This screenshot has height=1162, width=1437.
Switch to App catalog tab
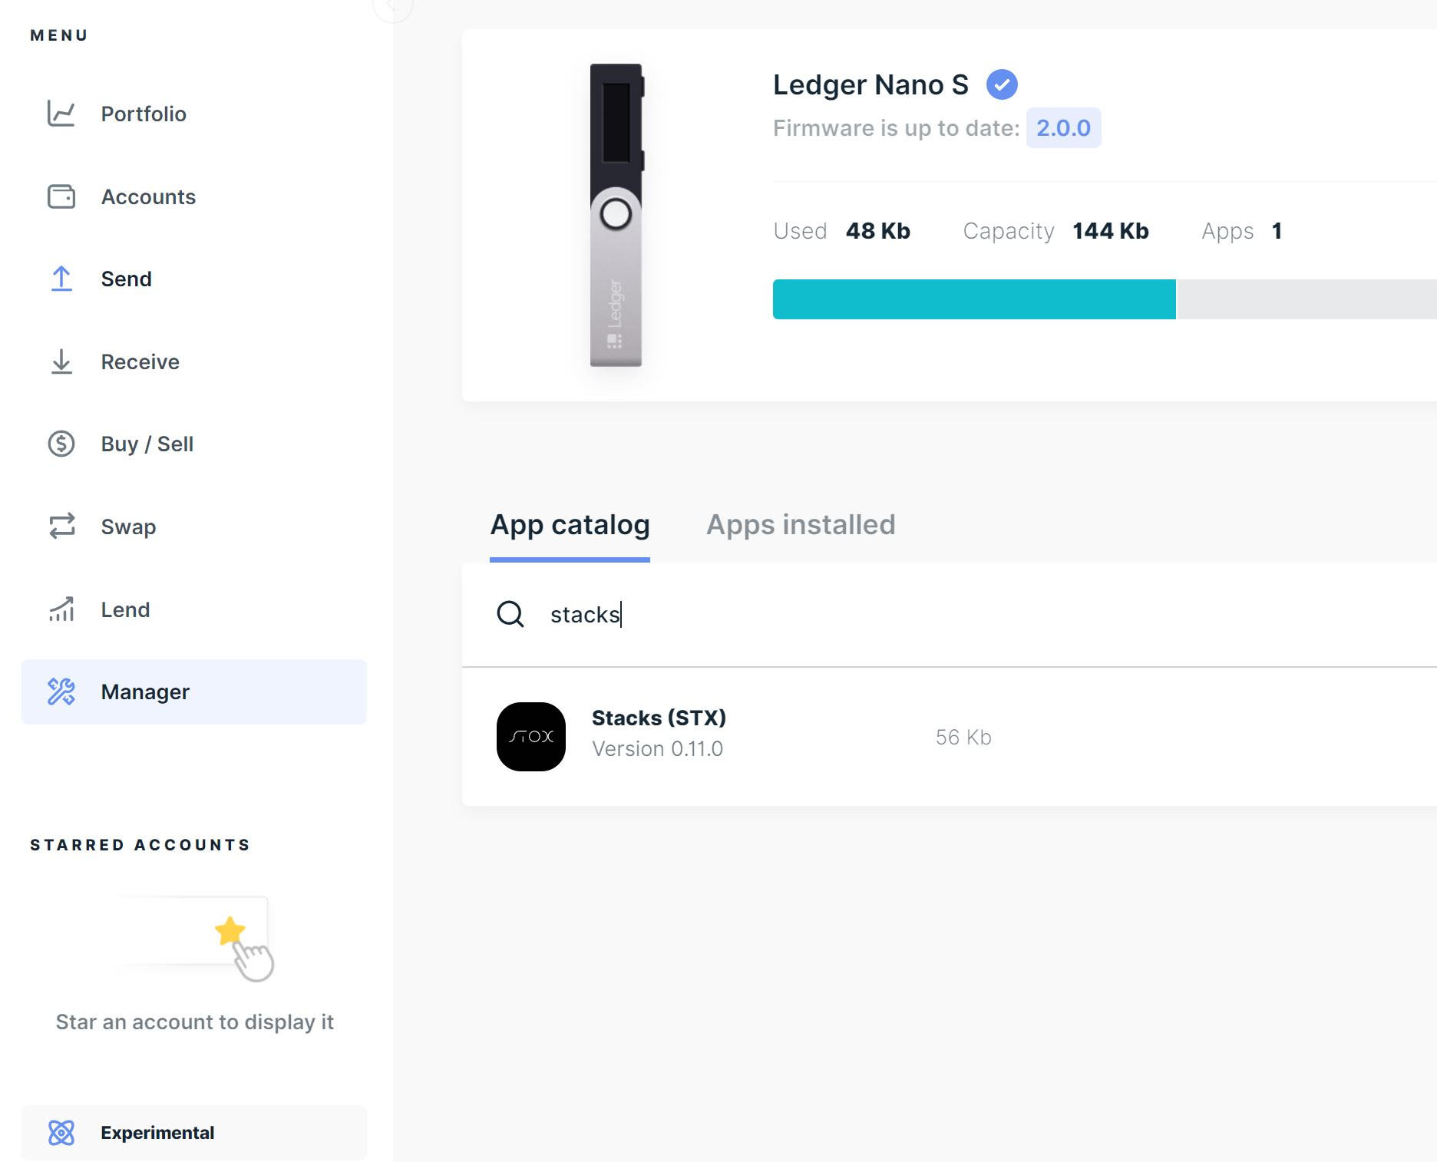570,525
